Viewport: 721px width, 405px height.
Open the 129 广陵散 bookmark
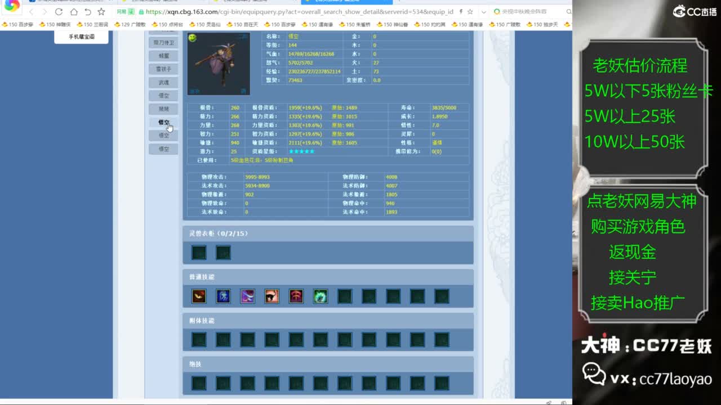(x=130, y=25)
